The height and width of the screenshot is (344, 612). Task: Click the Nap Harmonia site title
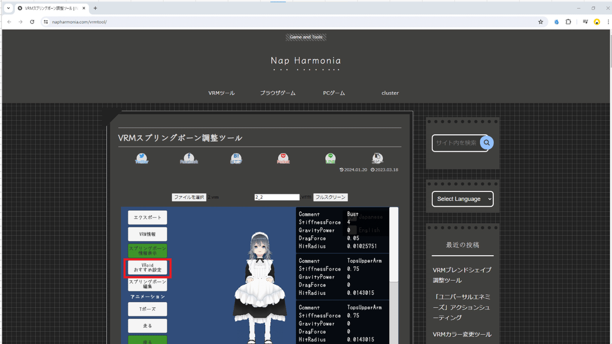coord(305,61)
